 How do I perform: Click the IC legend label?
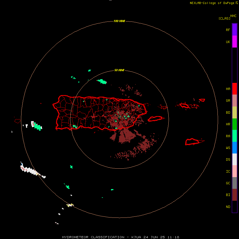click(228, 172)
